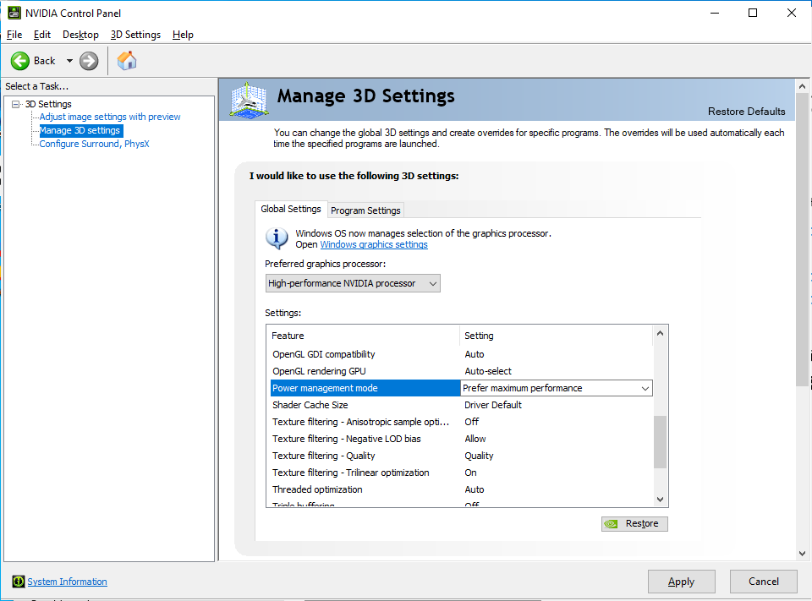The height and width of the screenshot is (601, 812).
Task: Select Texture filtering - Trilinear optimization row
Action: pyautogui.click(x=462, y=473)
